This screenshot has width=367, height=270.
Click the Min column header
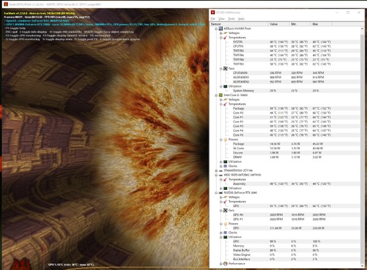pos(300,24)
